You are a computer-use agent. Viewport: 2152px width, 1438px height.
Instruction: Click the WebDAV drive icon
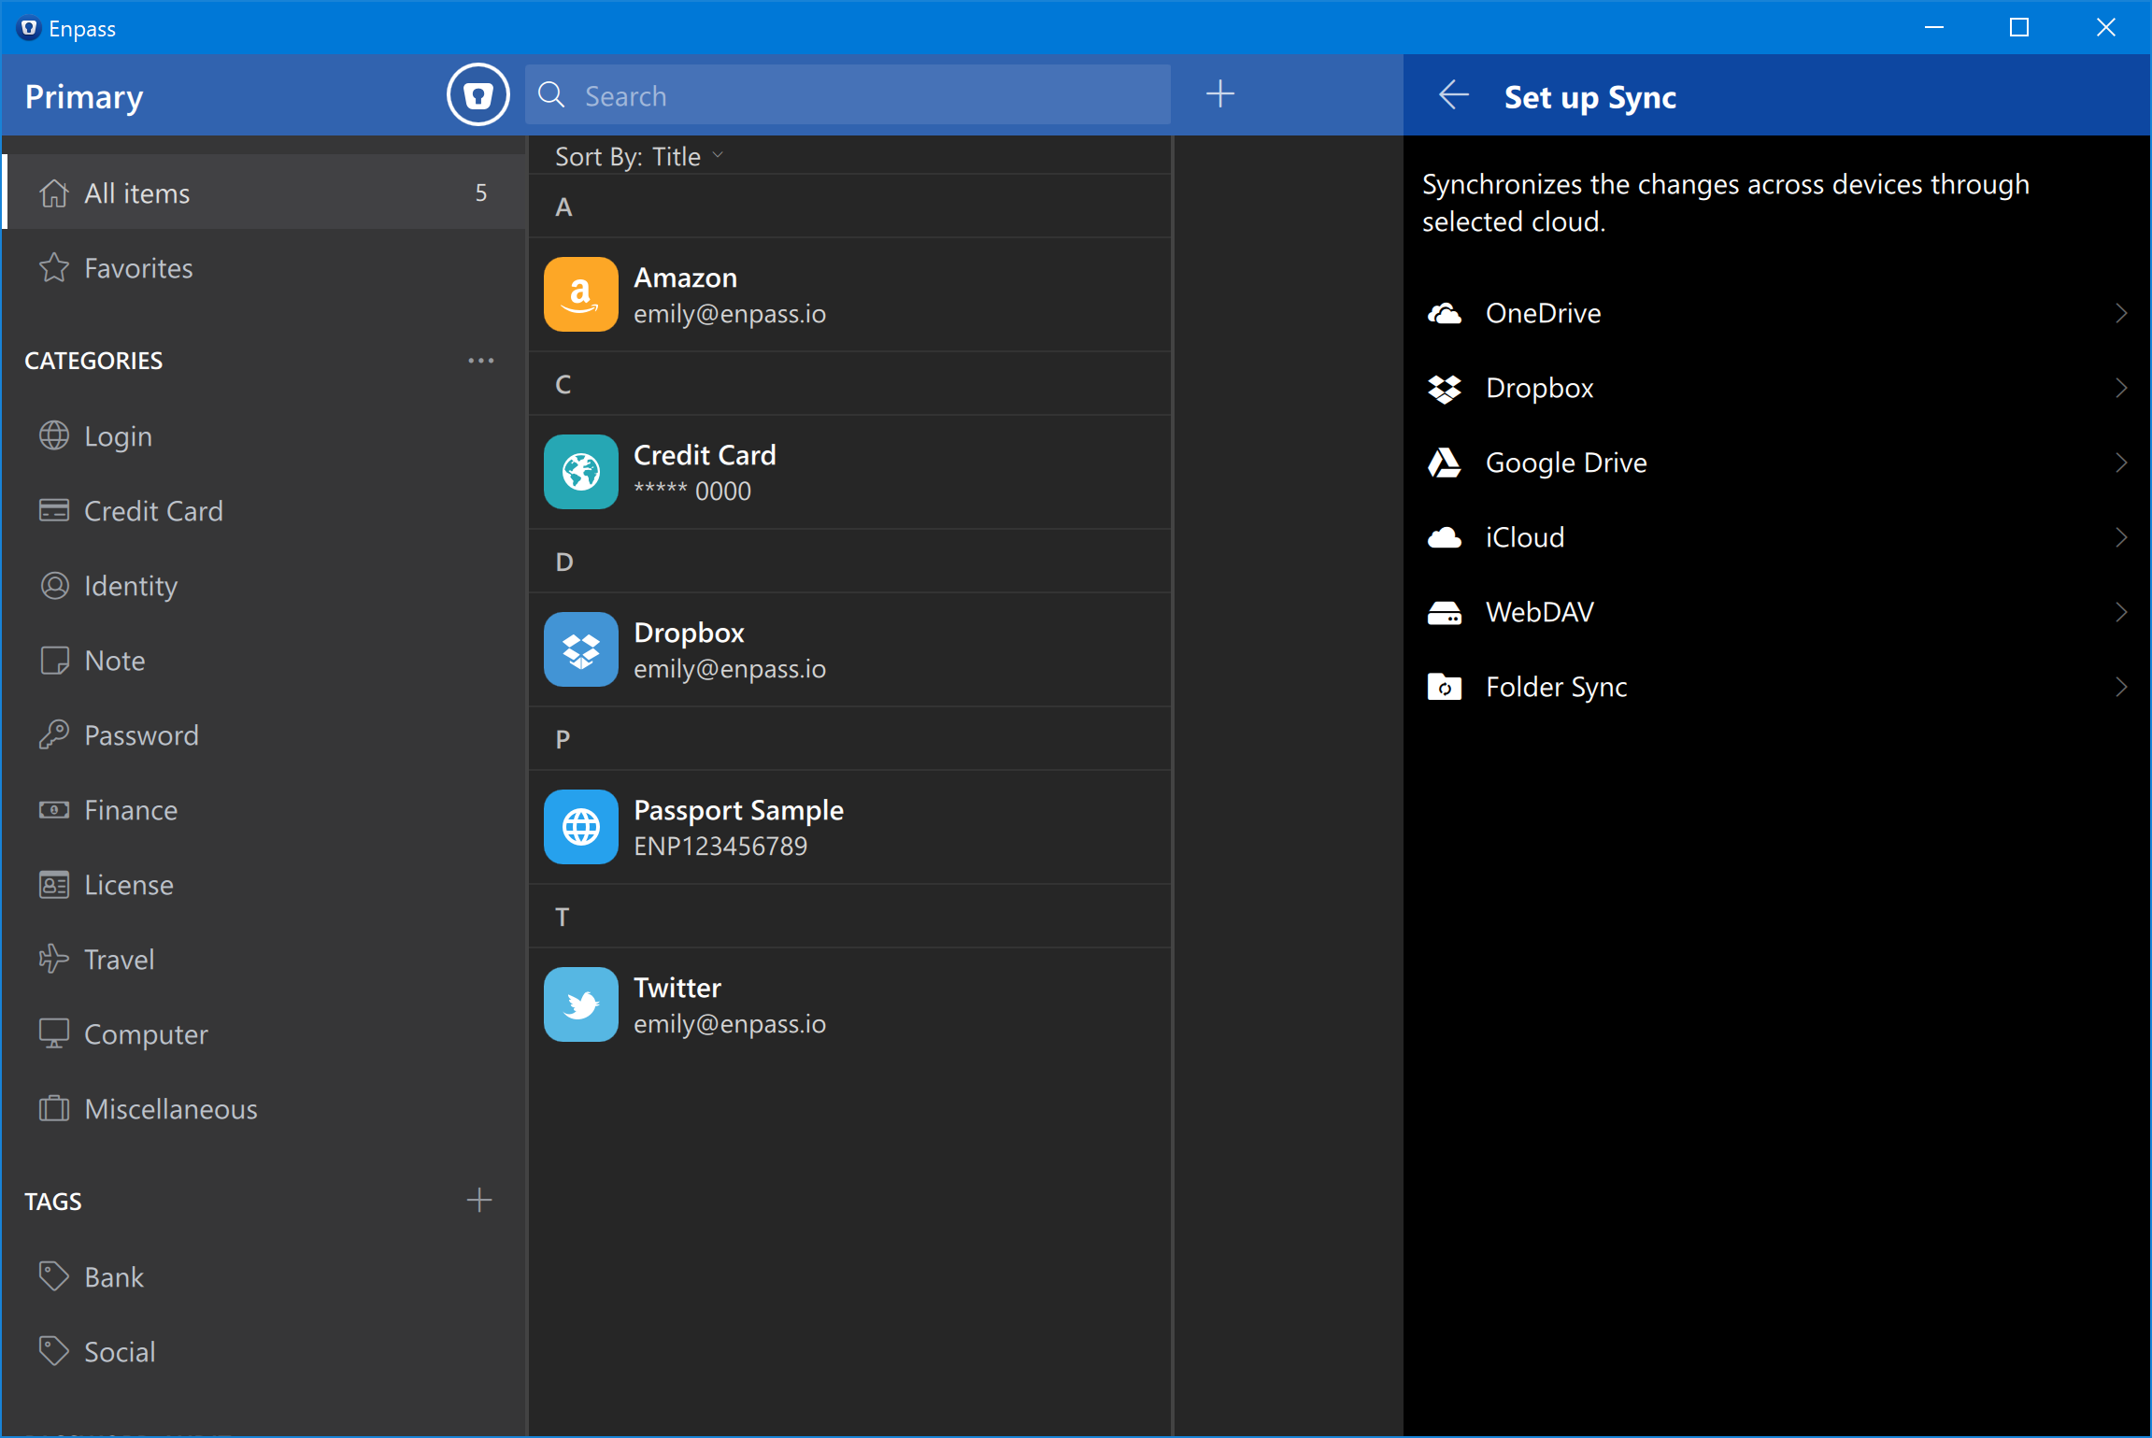click(x=1444, y=612)
